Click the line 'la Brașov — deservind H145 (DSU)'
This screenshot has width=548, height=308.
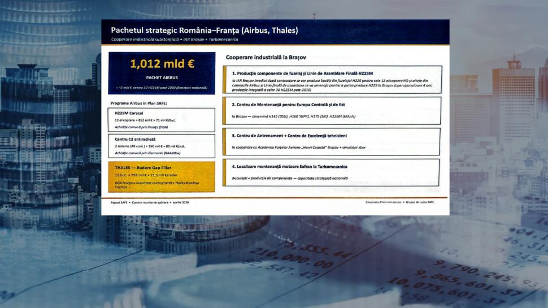coord(294,116)
